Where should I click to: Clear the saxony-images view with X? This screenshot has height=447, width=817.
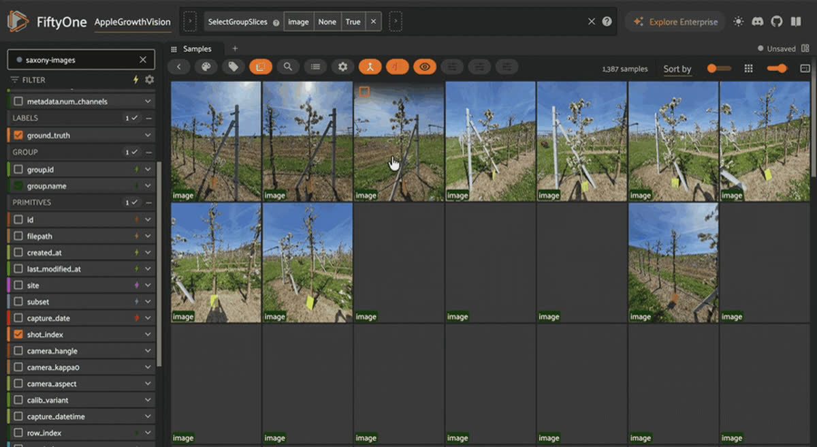[x=142, y=60]
